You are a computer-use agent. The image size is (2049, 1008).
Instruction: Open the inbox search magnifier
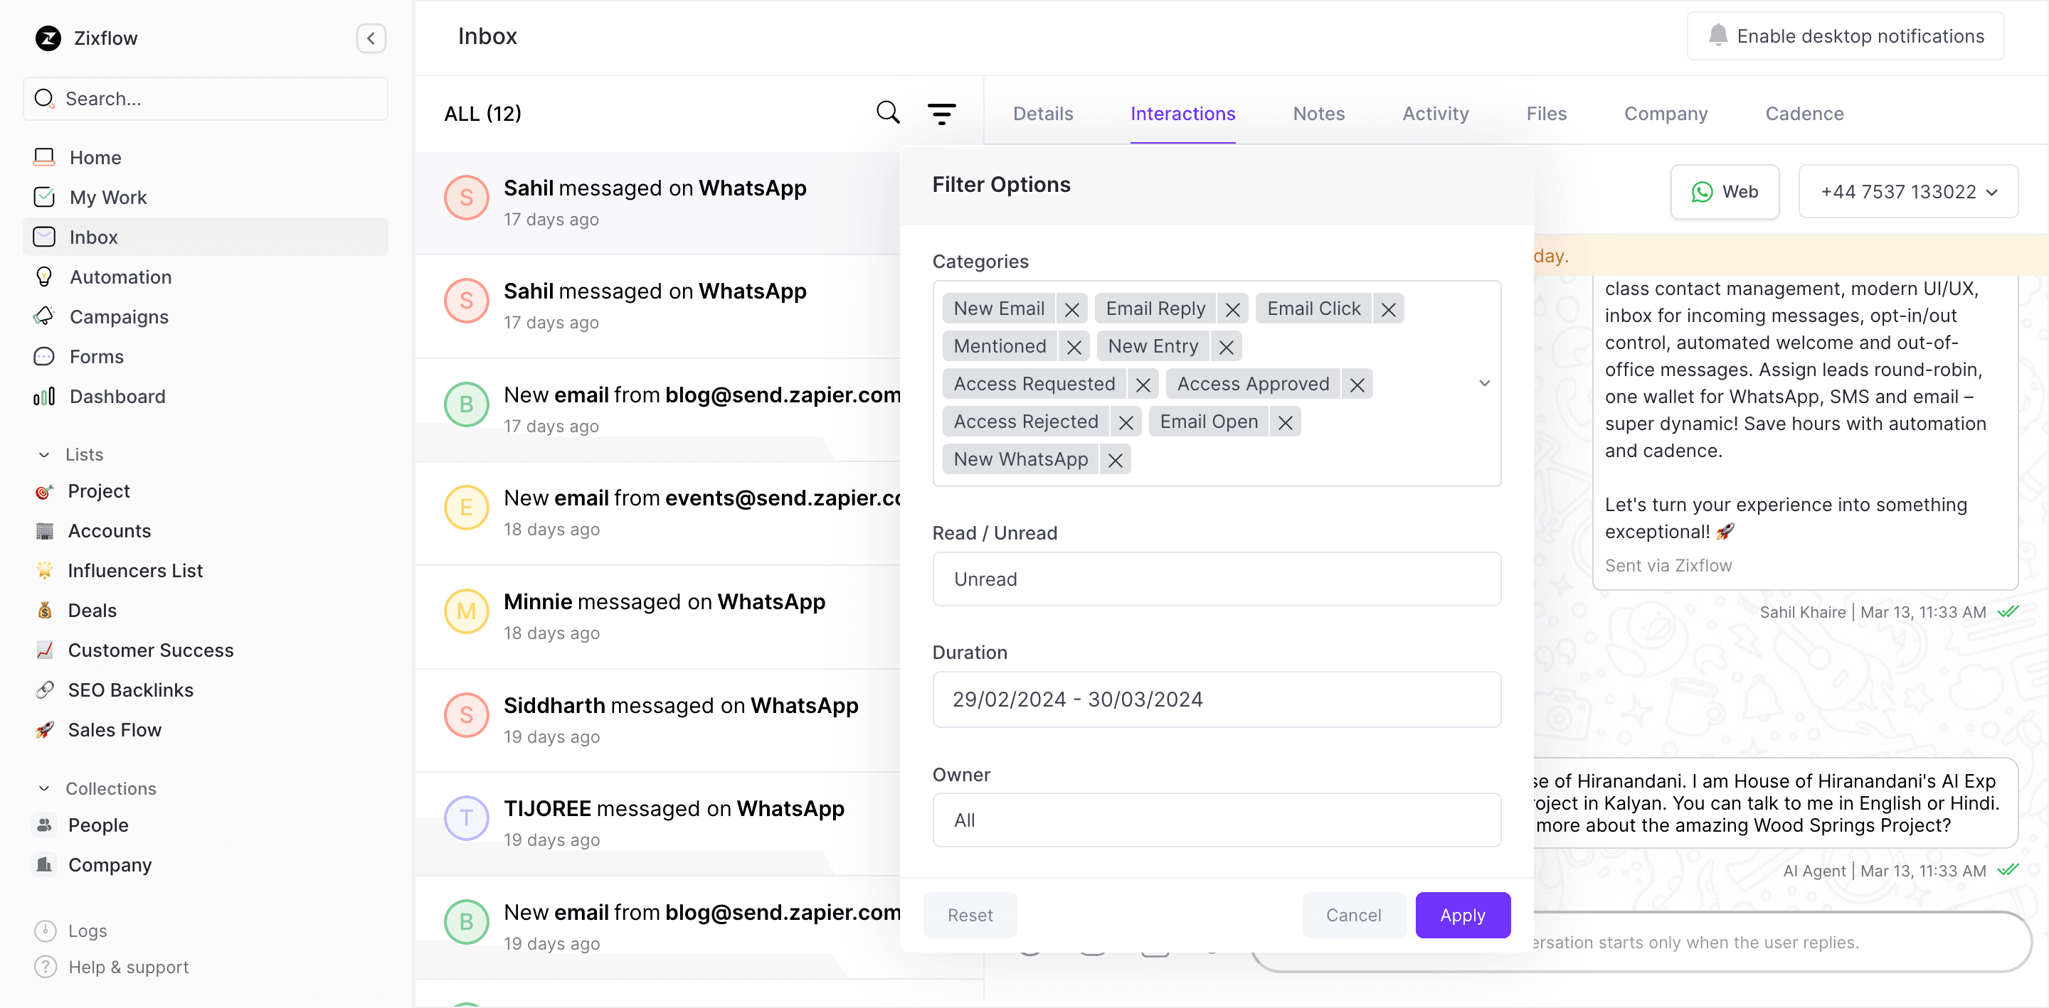coord(887,112)
